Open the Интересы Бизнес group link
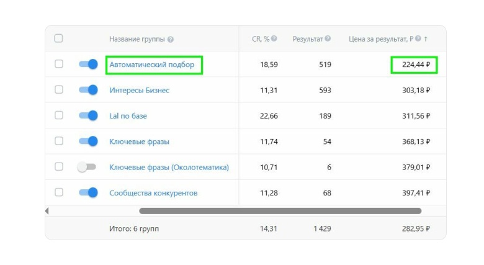The height and width of the screenshot is (265, 484). 139,91
